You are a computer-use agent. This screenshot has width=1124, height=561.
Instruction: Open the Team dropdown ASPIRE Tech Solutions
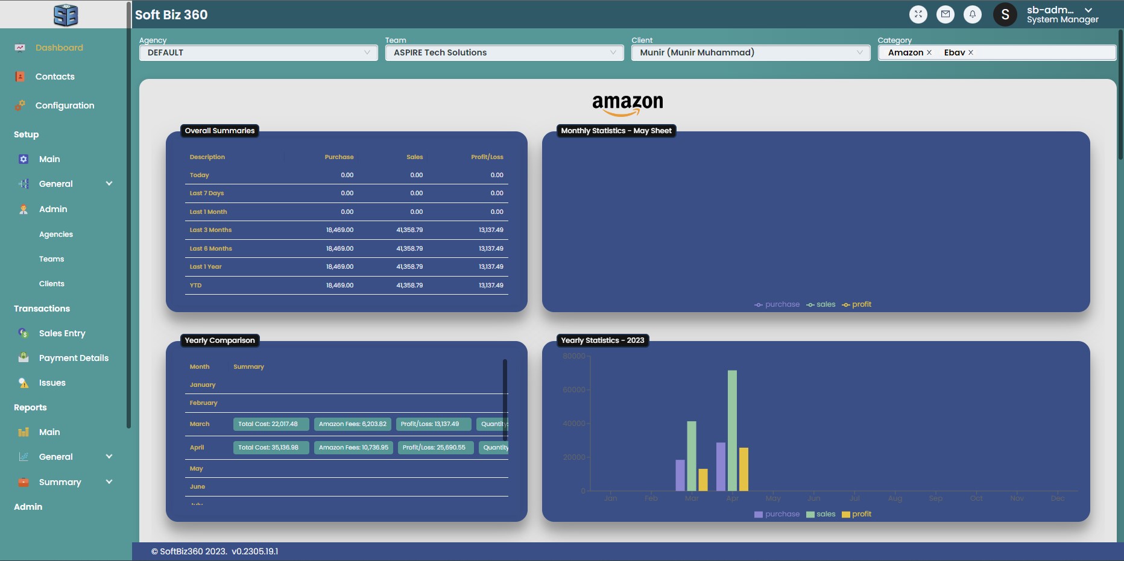tap(504, 53)
